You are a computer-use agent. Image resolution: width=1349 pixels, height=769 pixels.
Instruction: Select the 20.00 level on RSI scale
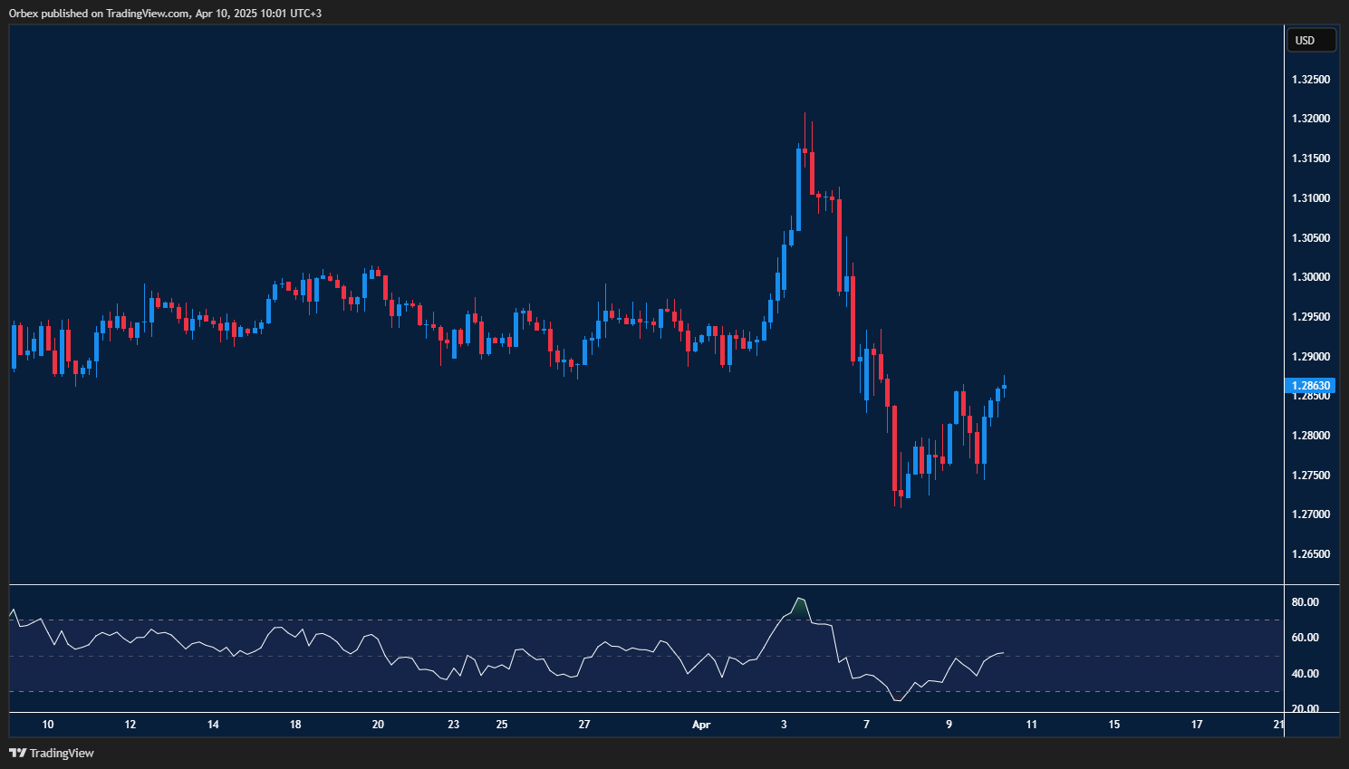click(x=1305, y=709)
